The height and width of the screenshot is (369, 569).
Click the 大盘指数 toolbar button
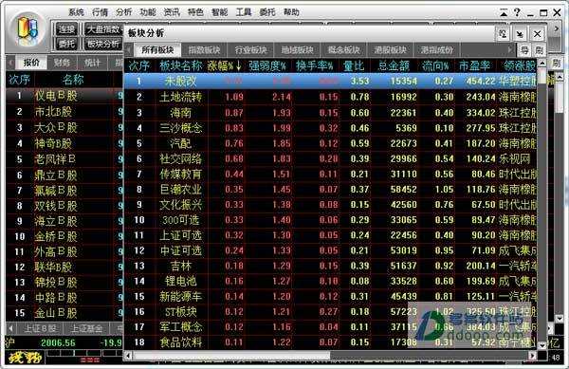(x=104, y=29)
